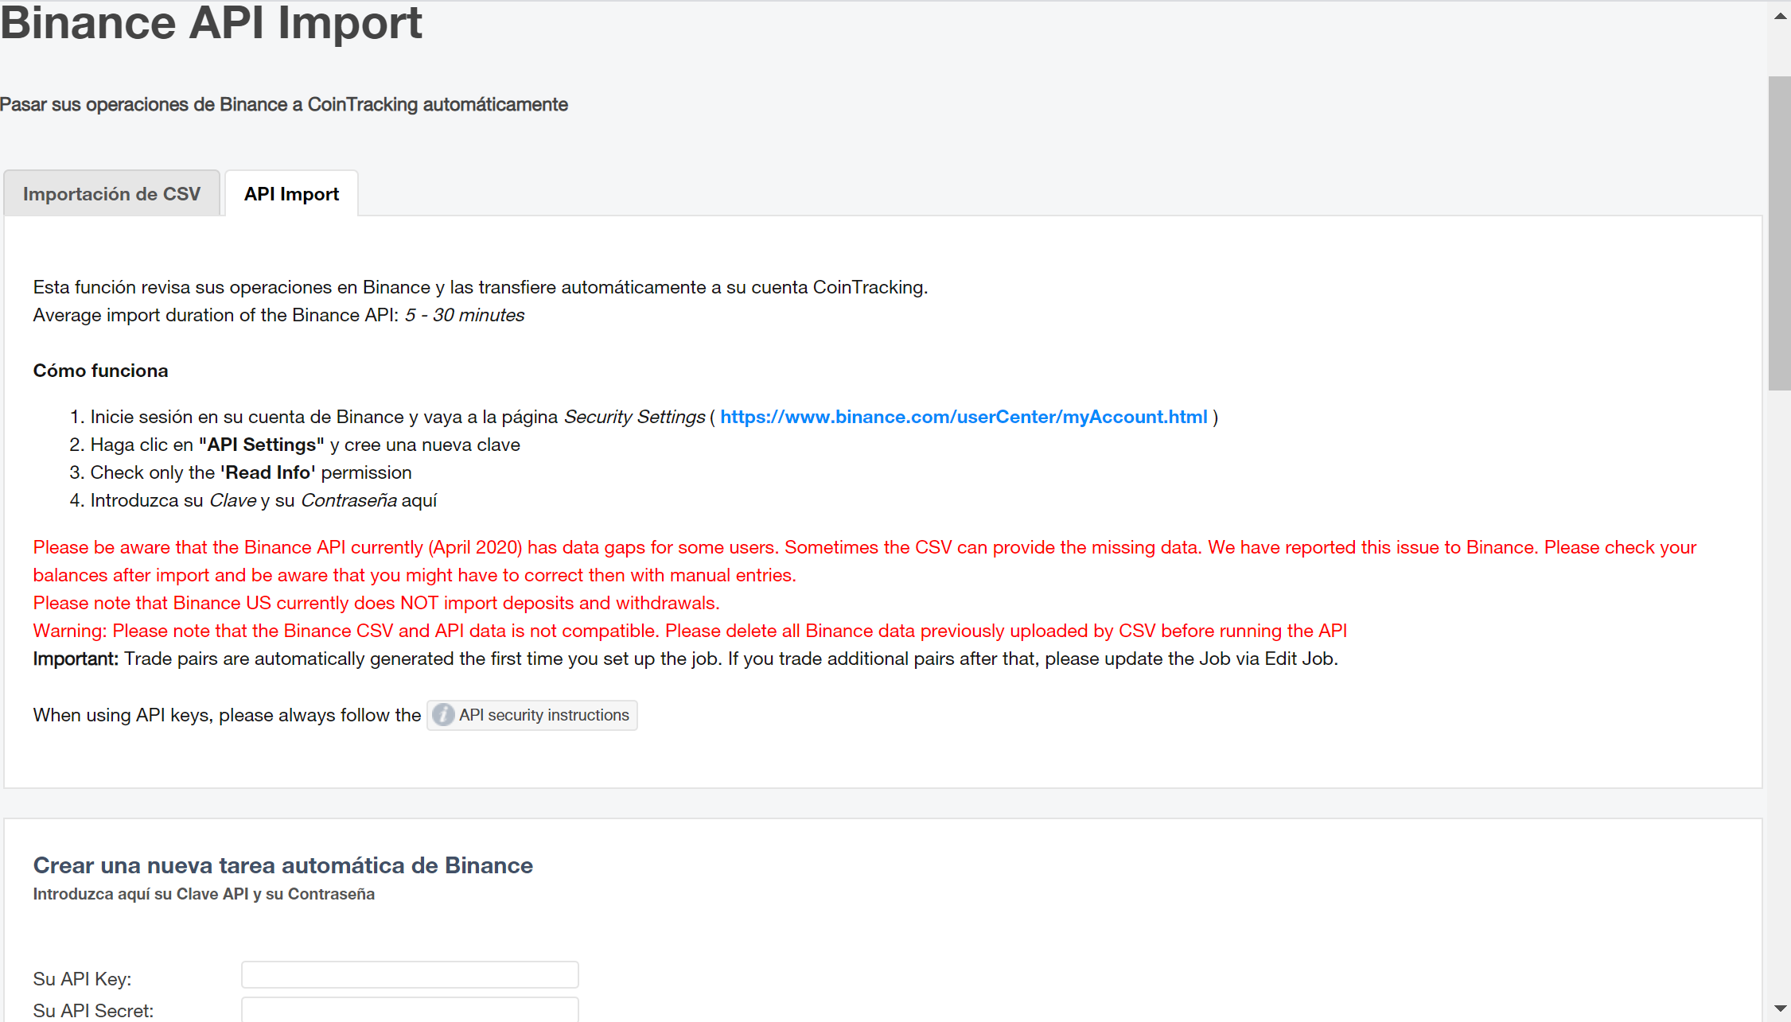Click the info icon beside API security instructions
The image size is (1791, 1022).
pyautogui.click(x=443, y=715)
